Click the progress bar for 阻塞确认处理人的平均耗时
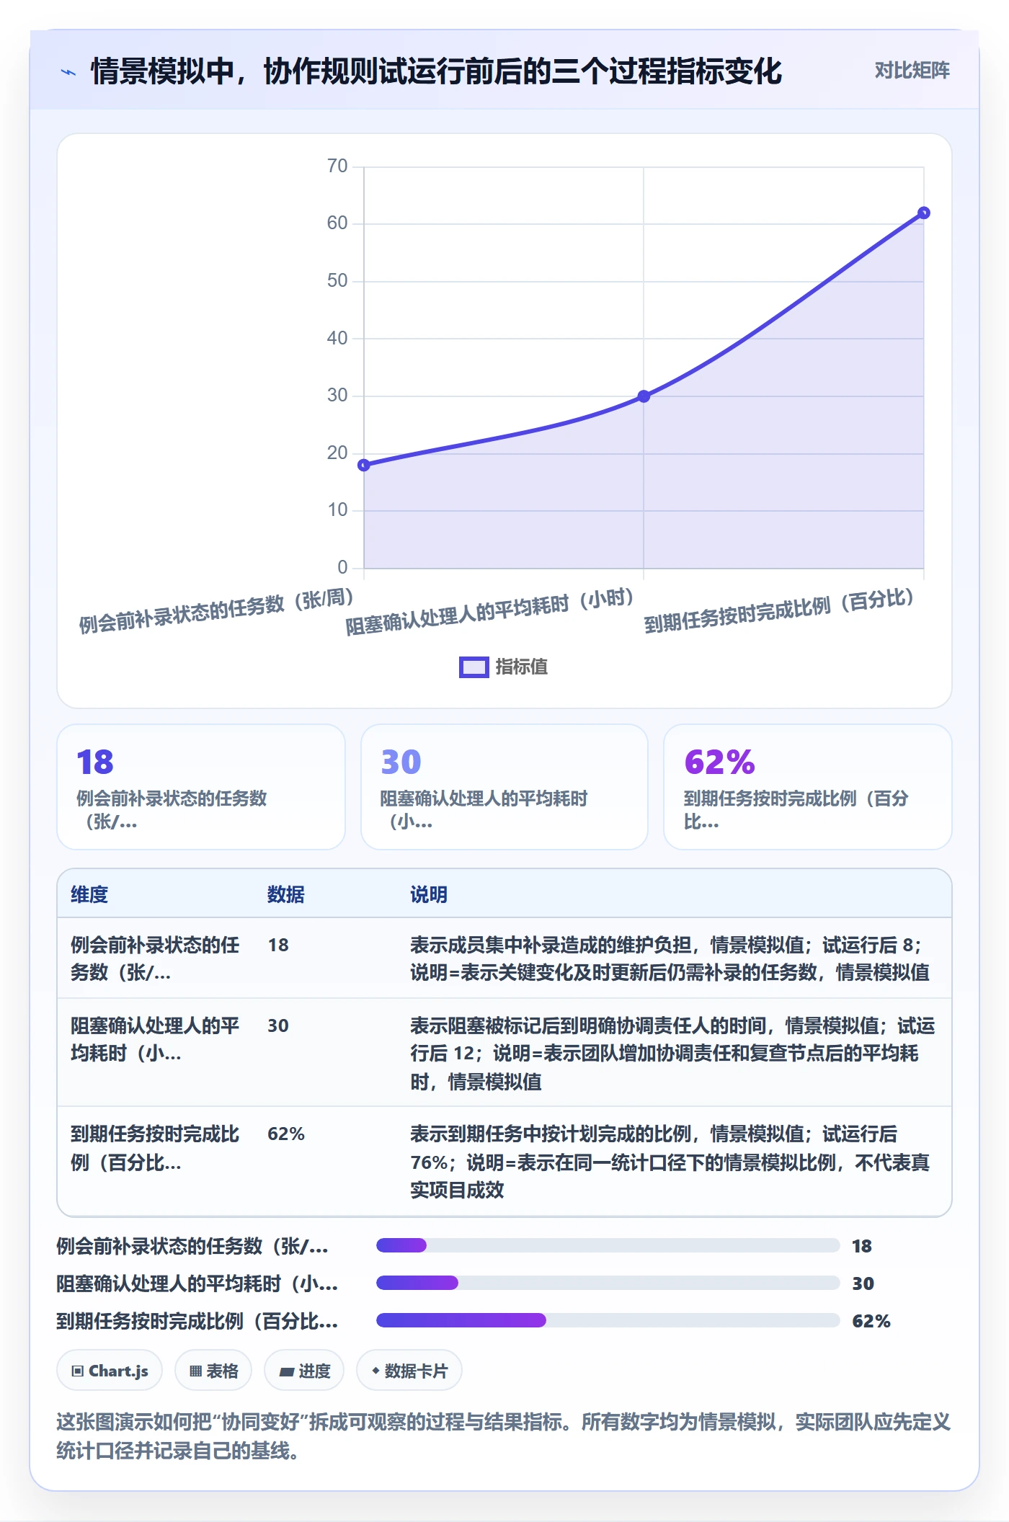The image size is (1009, 1522). tap(608, 1283)
